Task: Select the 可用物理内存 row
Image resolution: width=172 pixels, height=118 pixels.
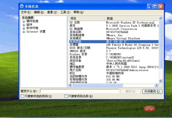Action: [114, 80]
